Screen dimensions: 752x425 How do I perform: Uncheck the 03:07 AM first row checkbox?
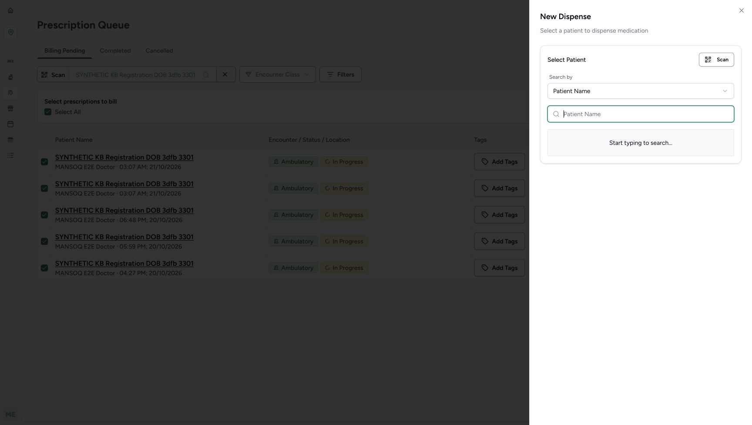[x=44, y=162]
